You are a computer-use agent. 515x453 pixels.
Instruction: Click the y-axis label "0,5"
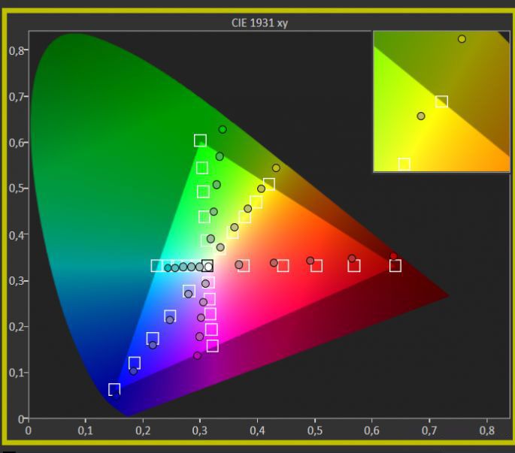(x=16, y=189)
